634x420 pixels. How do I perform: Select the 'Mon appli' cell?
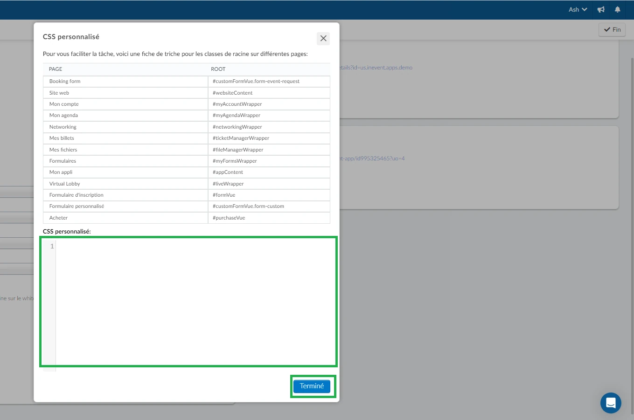(125, 172)
